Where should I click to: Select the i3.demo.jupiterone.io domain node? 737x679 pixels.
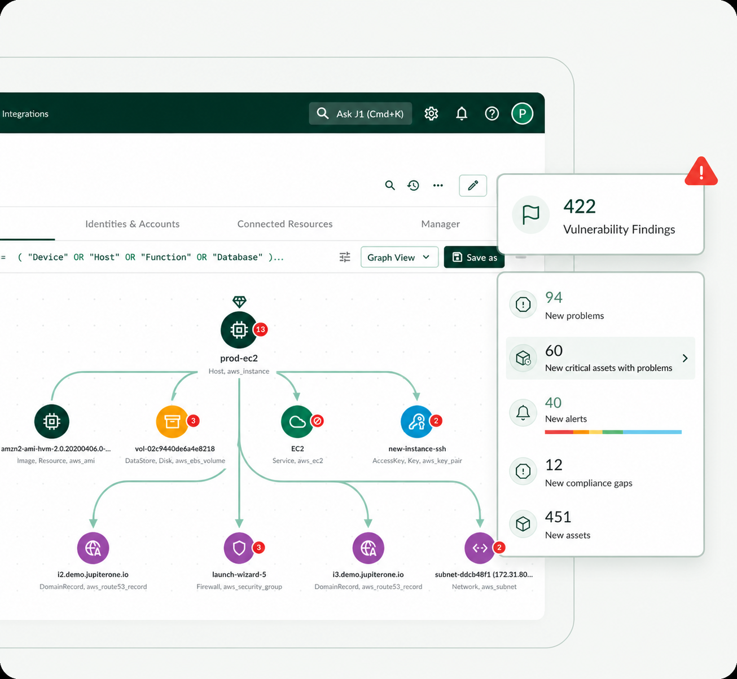click(x=368, y=548)
